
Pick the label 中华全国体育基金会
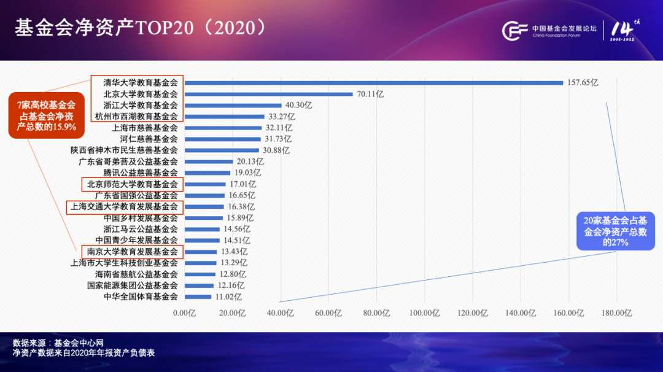(141, 296)
